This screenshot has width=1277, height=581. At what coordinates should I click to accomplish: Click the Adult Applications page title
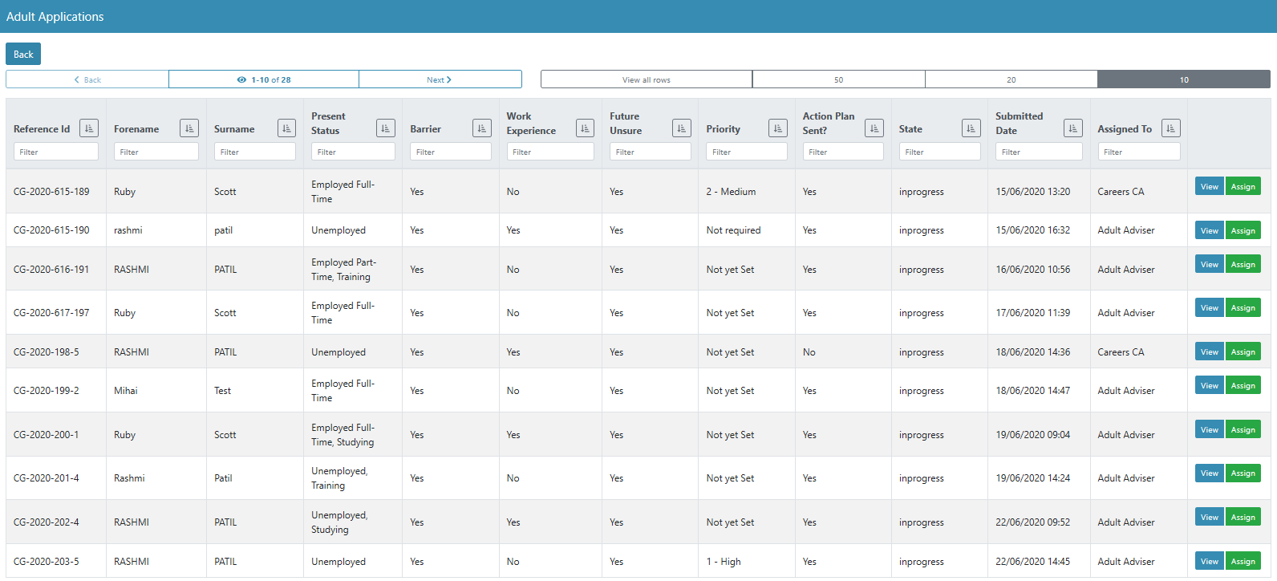[x=55, y=16]
